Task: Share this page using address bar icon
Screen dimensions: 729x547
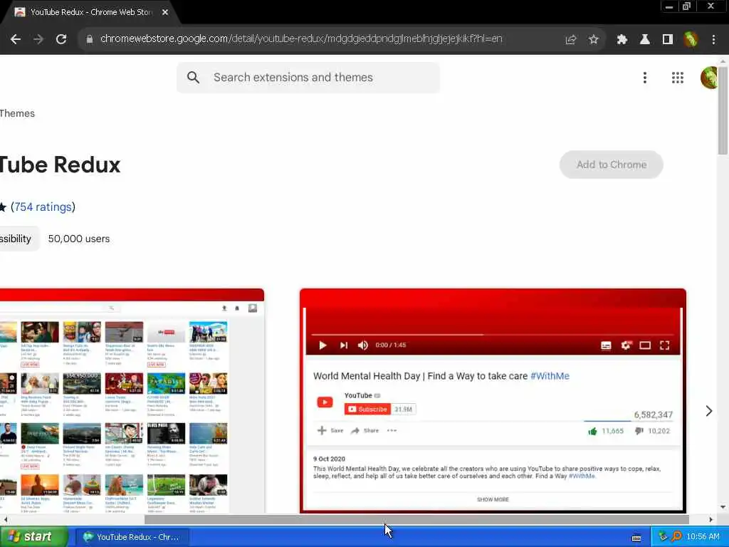Action: coord(570,40)
